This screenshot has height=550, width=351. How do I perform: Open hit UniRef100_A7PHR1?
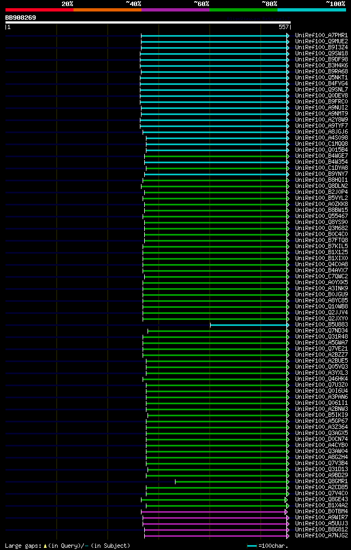[x=321, y=36]
